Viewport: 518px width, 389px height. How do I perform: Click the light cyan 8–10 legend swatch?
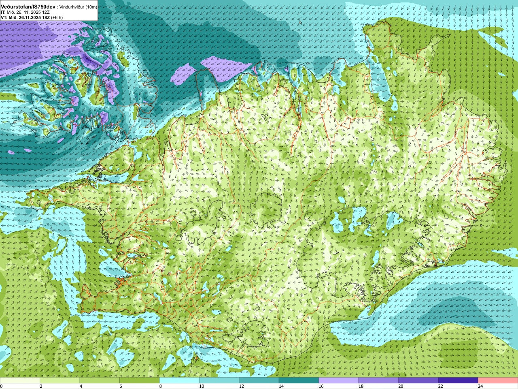click(179, 380)
